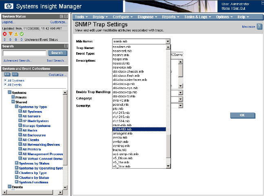Click the MIB list scroll down arrow

168,166
